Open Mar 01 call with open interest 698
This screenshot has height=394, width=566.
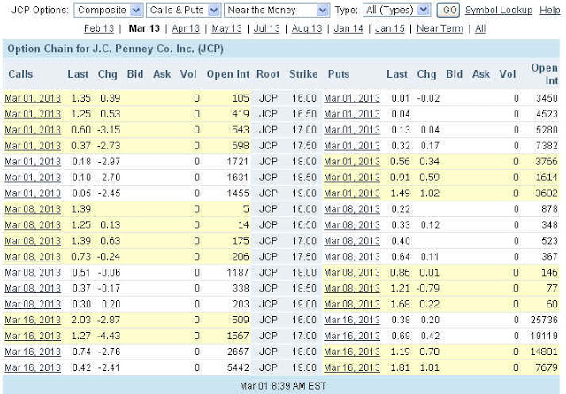pyautogui.click(x=33, y=146)
